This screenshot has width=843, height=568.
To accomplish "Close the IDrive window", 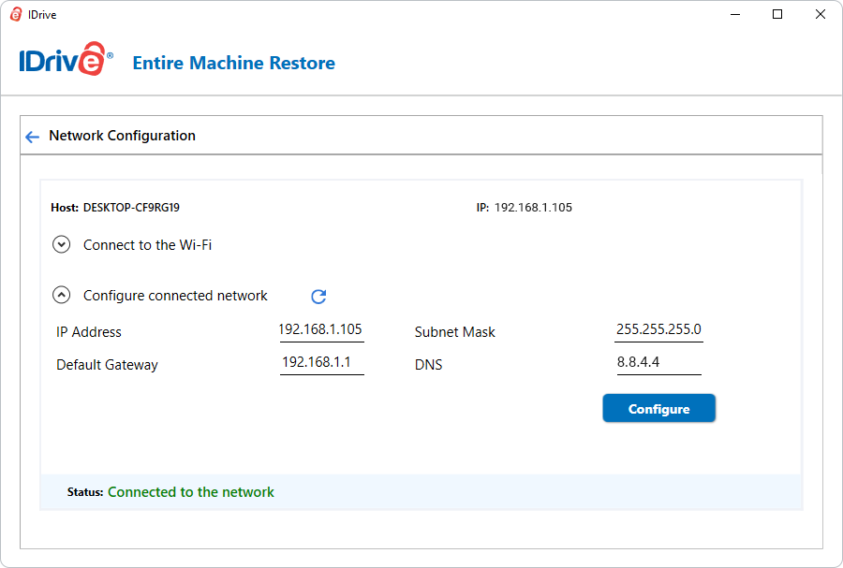I will (821, 14).
